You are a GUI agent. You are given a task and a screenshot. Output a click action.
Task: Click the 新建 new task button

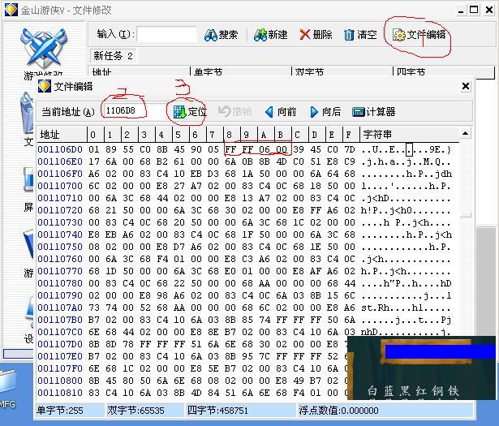(x=270, y=35)
